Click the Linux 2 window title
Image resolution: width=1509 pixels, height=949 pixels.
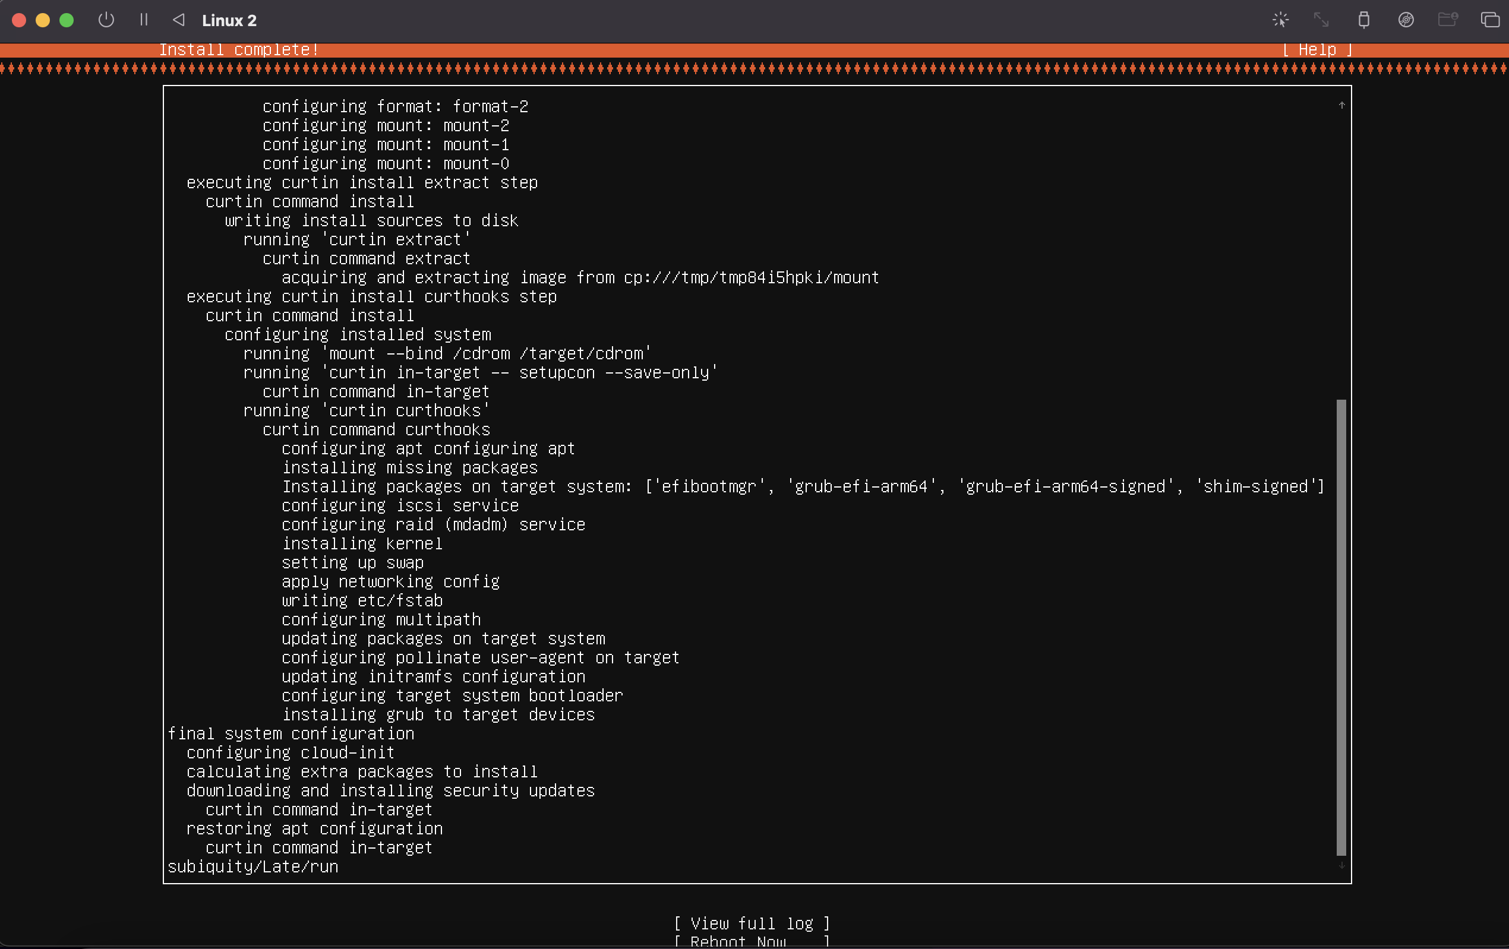coord(229,21)
